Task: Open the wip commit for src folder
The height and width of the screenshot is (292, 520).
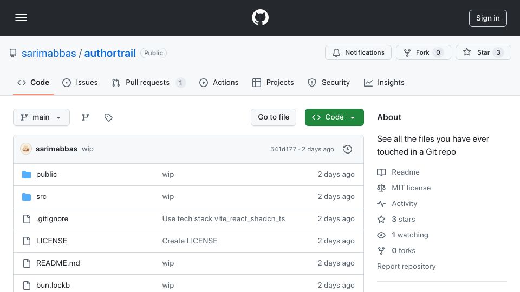Action: click(168, 197)
